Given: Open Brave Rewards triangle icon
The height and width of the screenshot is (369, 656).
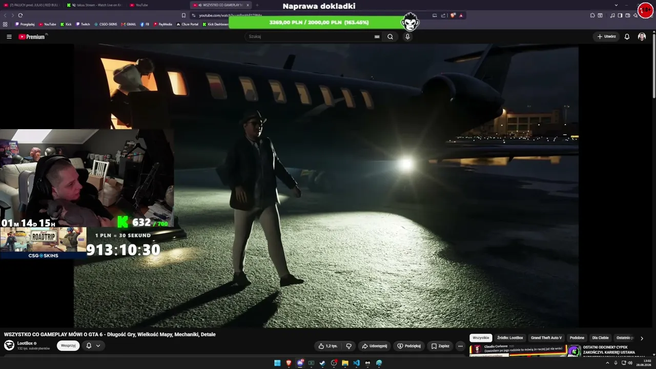Looking at the screenshot, I should point(461,15).
